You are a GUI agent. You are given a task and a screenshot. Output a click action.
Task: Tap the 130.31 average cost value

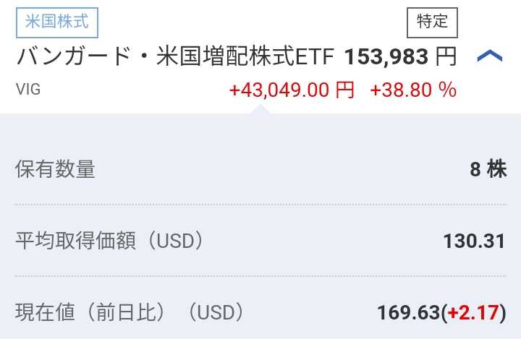click(x=474, y=241)
